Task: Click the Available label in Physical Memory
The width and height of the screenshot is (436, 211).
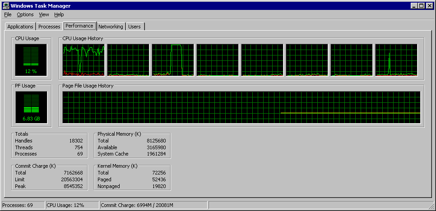Action: [x=107, y=147]
